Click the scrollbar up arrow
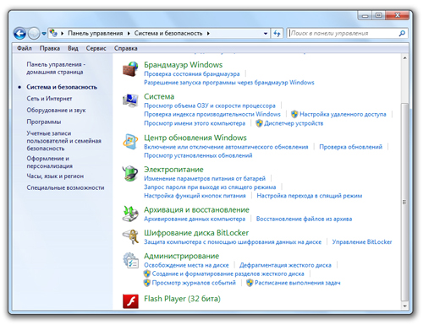Screen dimensions: 423x325 (404, 57)
